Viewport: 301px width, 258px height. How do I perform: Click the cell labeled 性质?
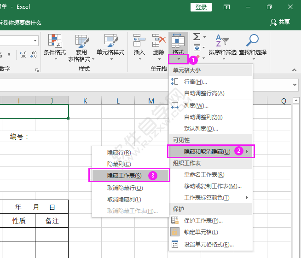(x=19, y=221)
